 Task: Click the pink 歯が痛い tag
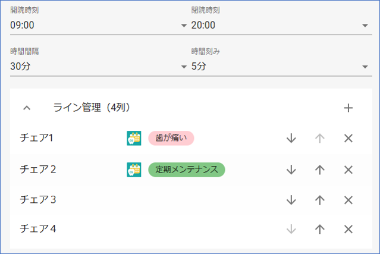tap(171, 138)
